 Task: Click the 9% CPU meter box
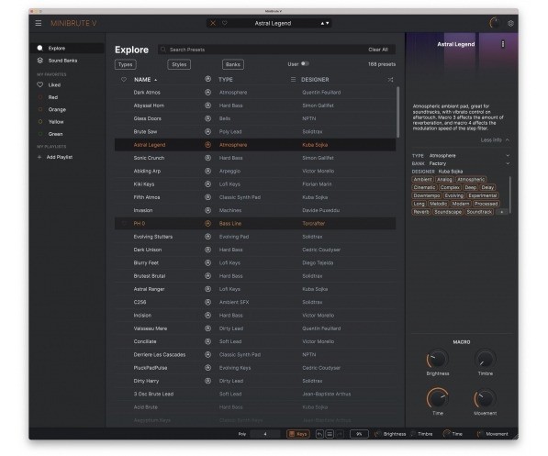click(359, 434)
